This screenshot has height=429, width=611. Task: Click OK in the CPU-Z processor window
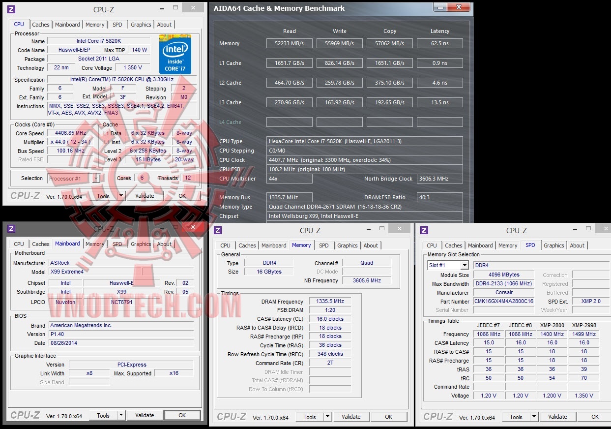click(182, 196)
